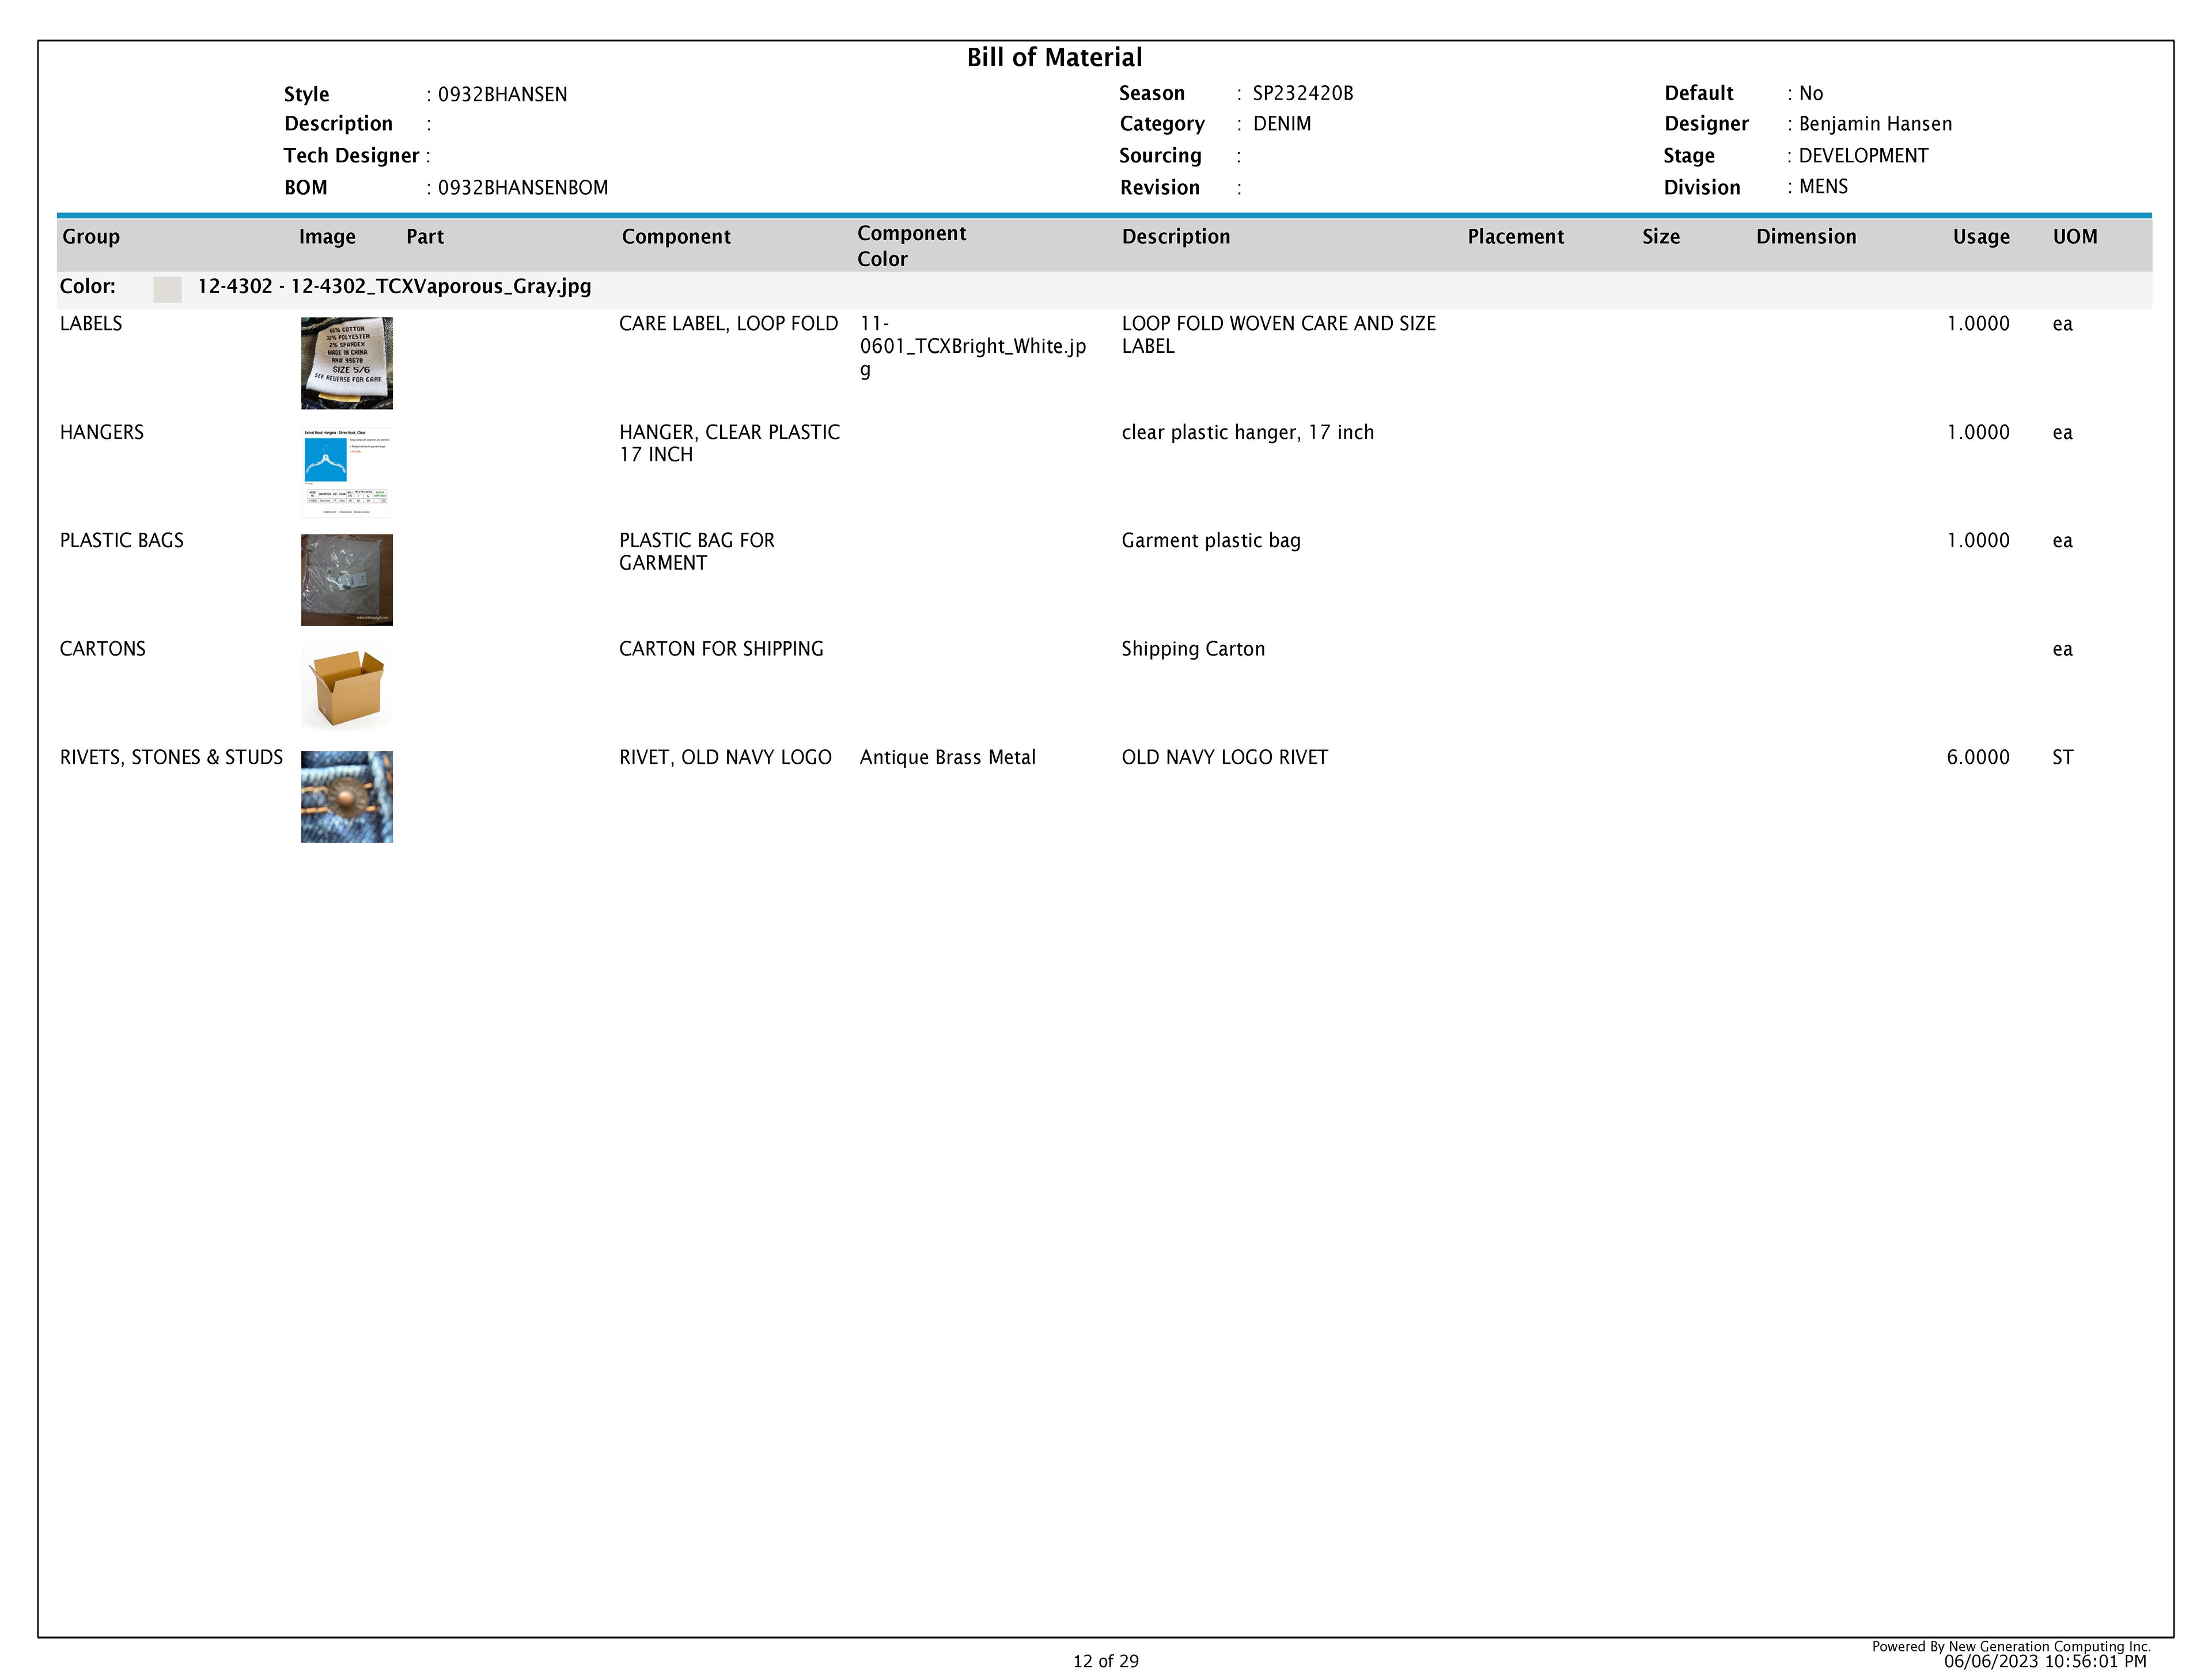Click the garment plastic bag thumbnail
2212x1675 pixels.
click(346, 579)
